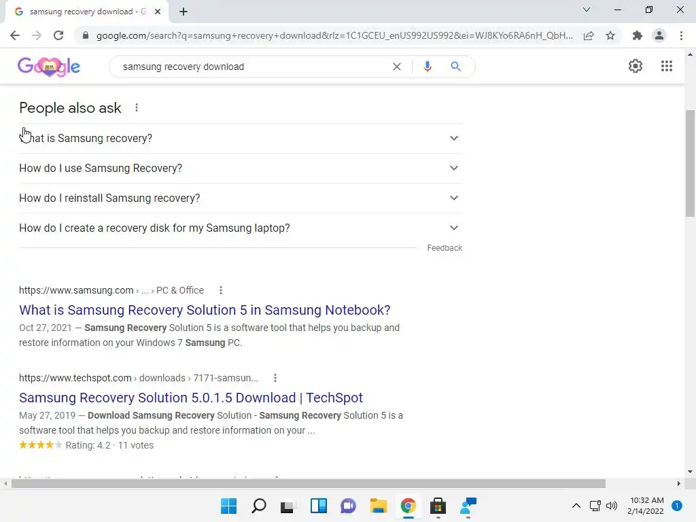The image size is (696, 522).
Task: Open the Chrome profile avatar
Action: (659, 35)
